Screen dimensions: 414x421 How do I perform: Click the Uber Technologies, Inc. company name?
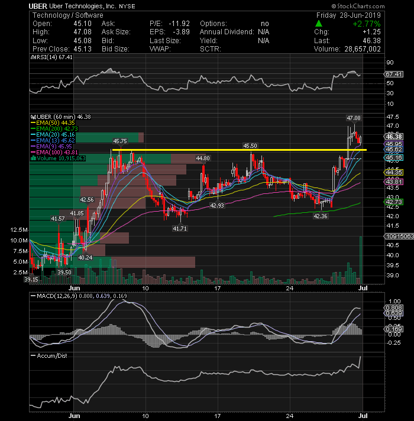pos(82,6)
